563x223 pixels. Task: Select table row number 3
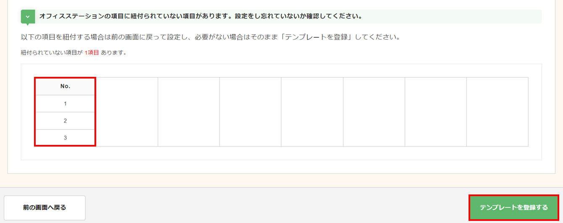click(x=65, y=138)
